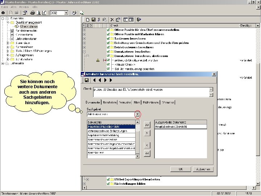Open the Fenster menu
261x196 pixels.
point(24,7)
